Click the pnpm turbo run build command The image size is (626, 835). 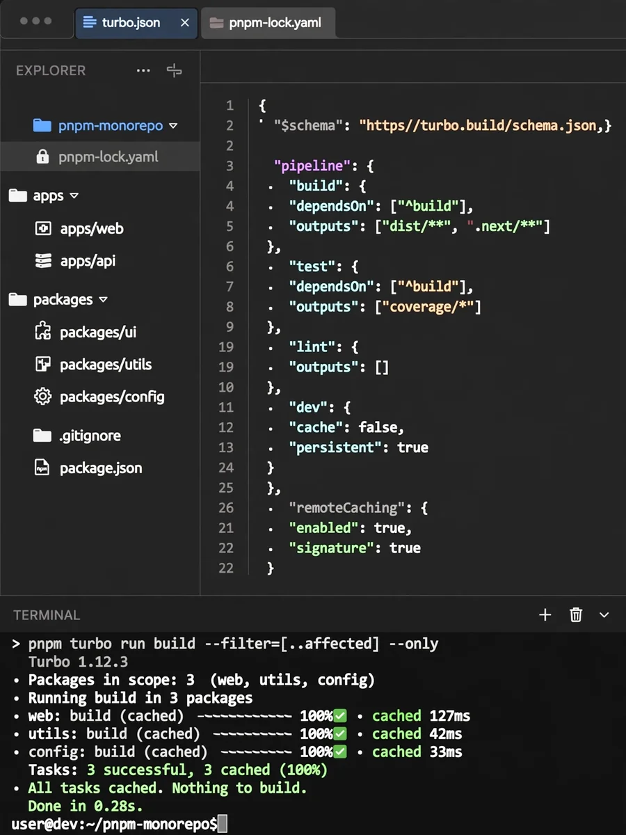pos(234,644)
